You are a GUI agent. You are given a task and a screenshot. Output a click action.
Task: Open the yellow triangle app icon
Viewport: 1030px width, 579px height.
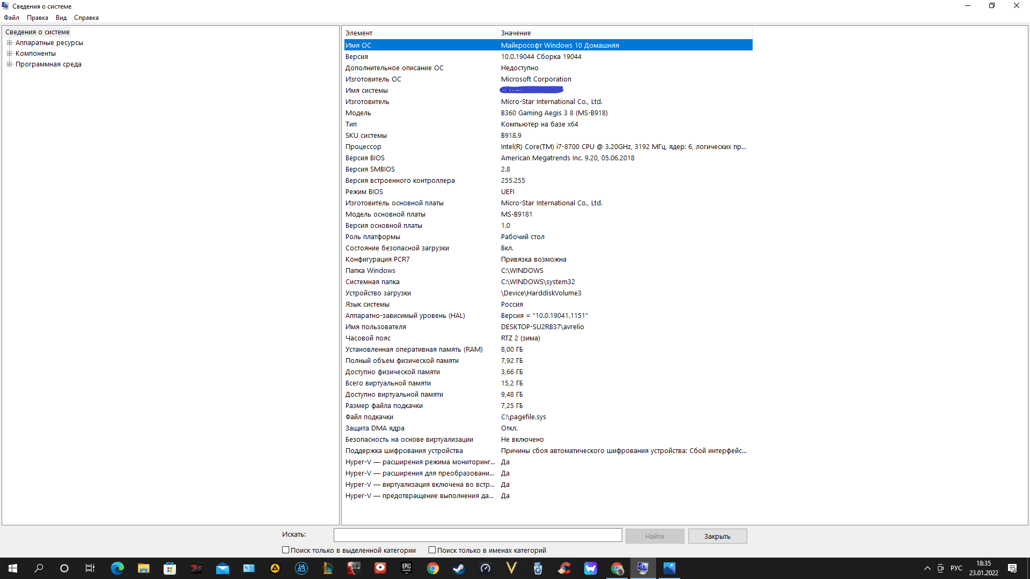(275, 568)
